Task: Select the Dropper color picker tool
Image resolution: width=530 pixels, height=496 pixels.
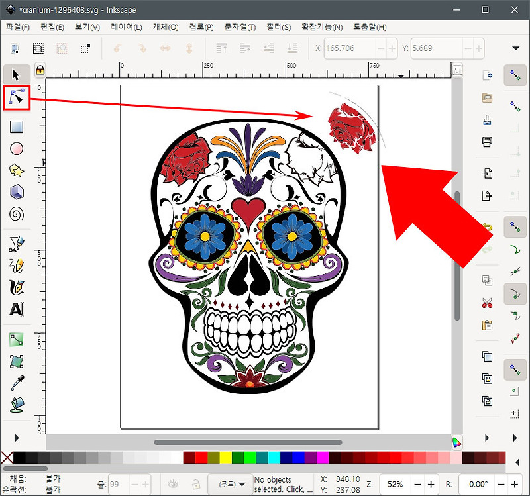Action: pos(17,383)
